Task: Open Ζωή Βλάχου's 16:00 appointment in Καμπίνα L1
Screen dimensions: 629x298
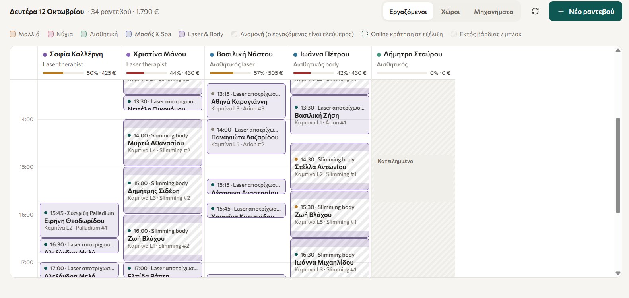Action: 163,238
